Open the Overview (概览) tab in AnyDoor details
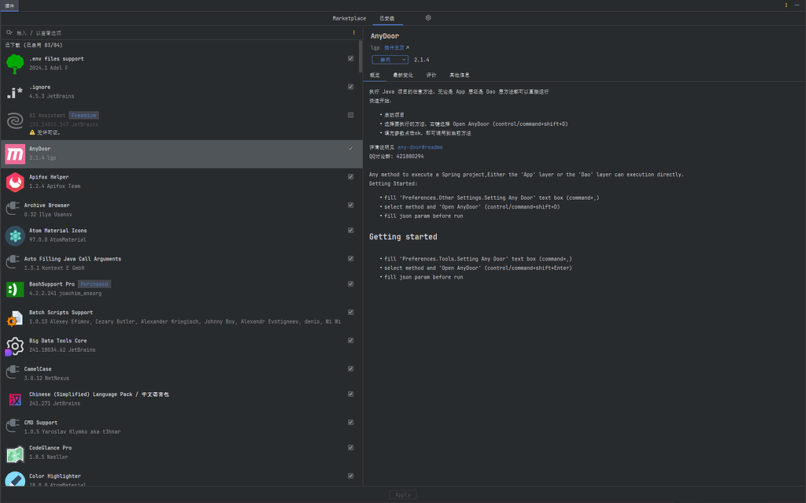The height and width of the screenshot is (503, 806). (x=375, y=75)
